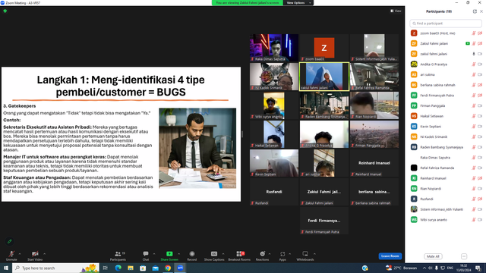This screenshot has width=486, height=273.
Task: Pop out the Participants panel
Action: [475, 11]
